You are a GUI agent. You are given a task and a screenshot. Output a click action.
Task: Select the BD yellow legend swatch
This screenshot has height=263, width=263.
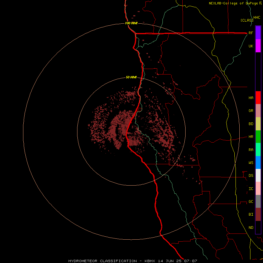click(x=258, y=124)
